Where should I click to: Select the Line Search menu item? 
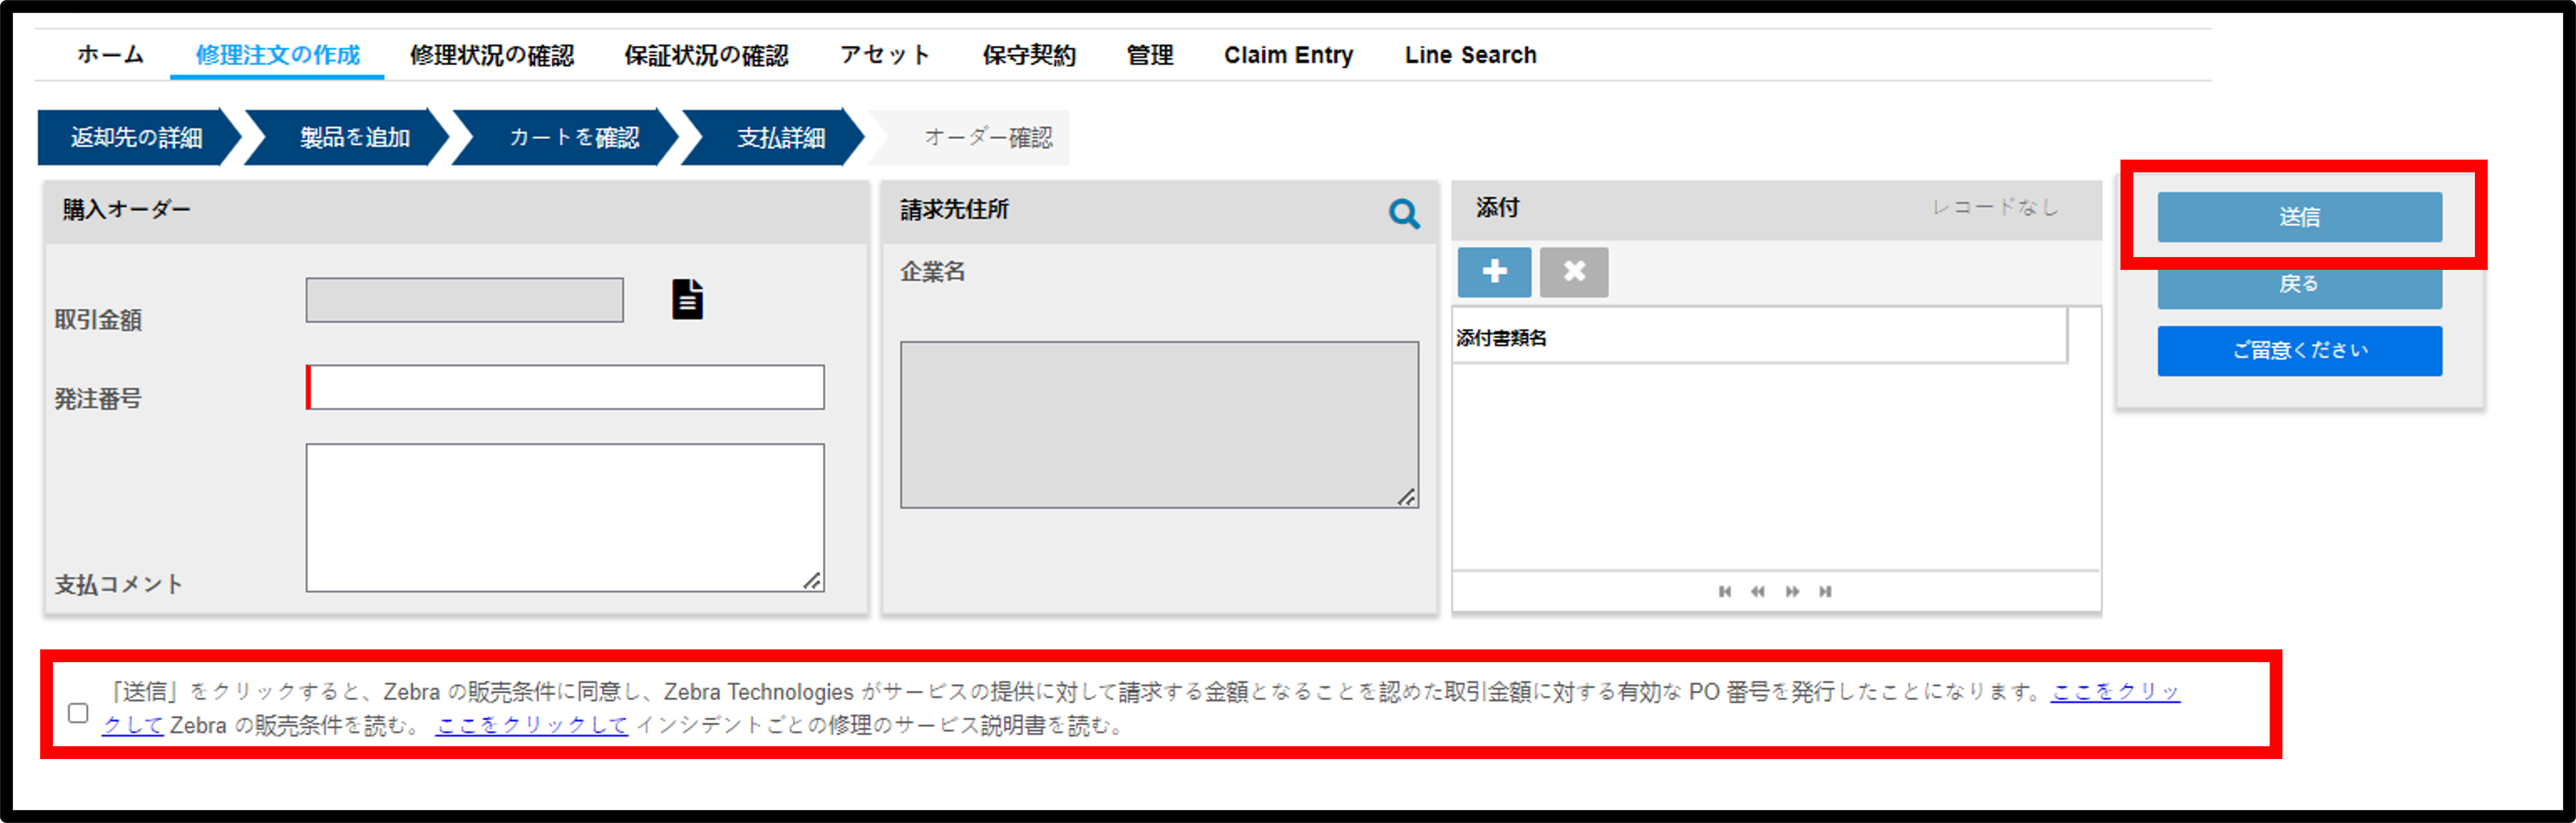click(1470, 55)
